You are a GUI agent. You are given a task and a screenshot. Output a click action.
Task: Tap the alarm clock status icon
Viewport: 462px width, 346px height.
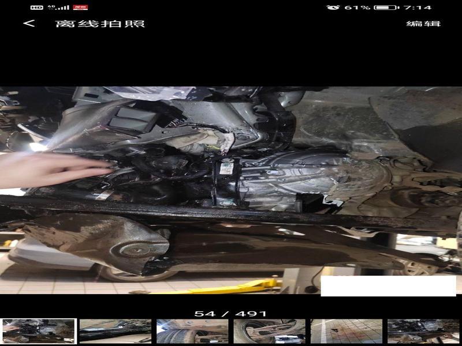coord(333,7)
